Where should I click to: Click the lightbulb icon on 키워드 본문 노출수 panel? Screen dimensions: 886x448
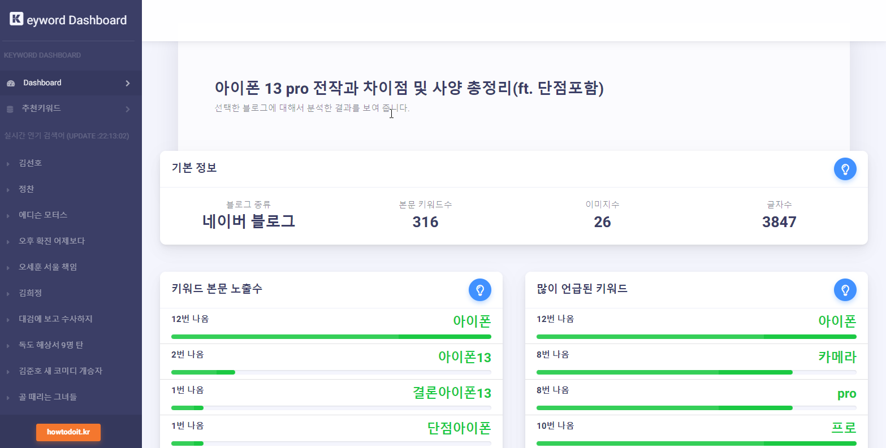click(479, 290)
